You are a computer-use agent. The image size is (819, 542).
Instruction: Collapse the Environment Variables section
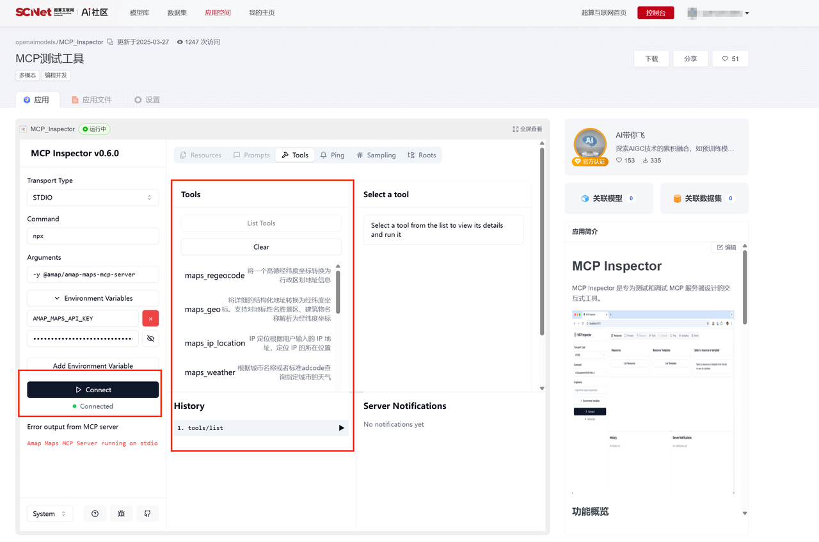click(x=93, y=298)
